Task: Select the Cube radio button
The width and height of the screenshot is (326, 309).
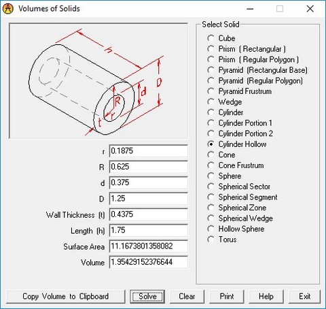Action: [x=221, y=38]
